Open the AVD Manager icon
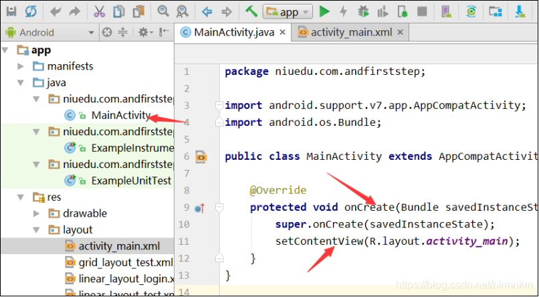This screenshot has width=539, height=297. (x=447, y=12)
